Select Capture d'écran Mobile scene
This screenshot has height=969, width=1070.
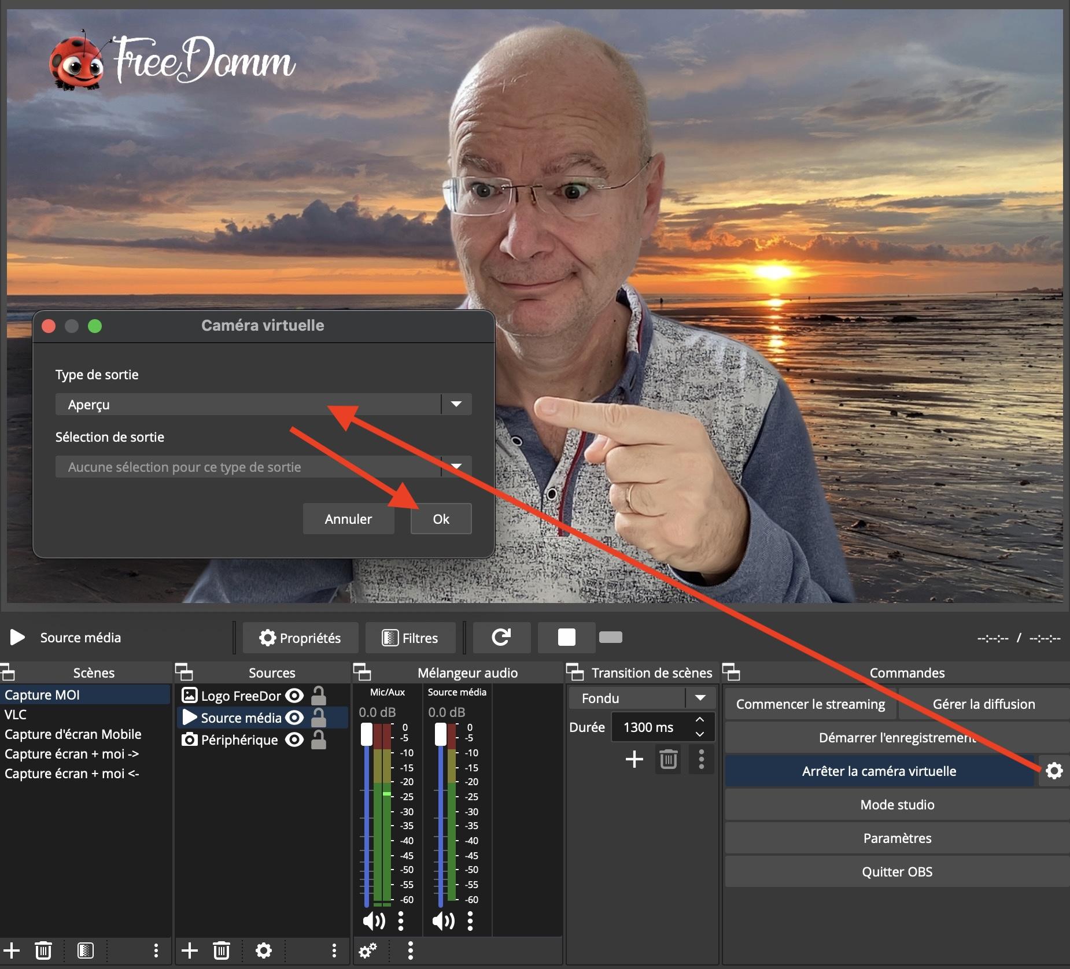tap(73, 734)
